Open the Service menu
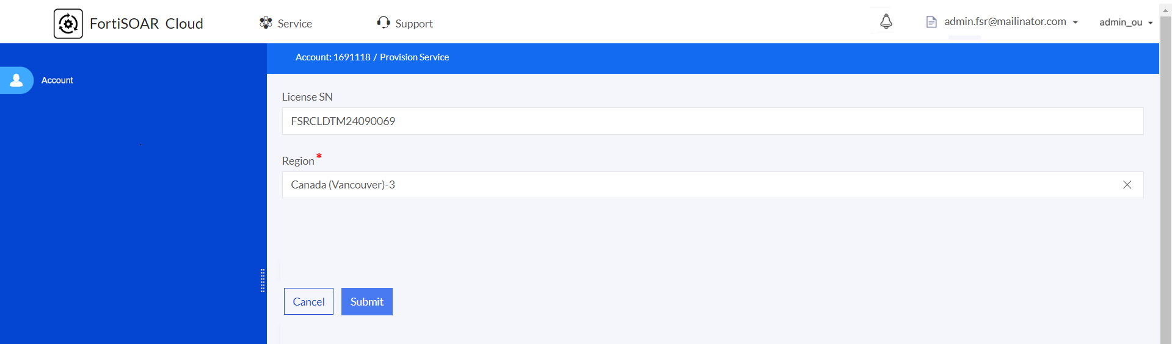Screen dimensions: 1172x344 pos(286,23)
